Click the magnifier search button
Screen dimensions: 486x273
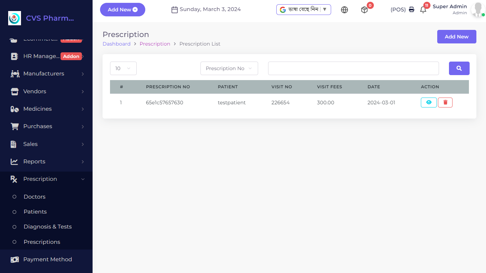pyautogui.click(x=459, y=68)
